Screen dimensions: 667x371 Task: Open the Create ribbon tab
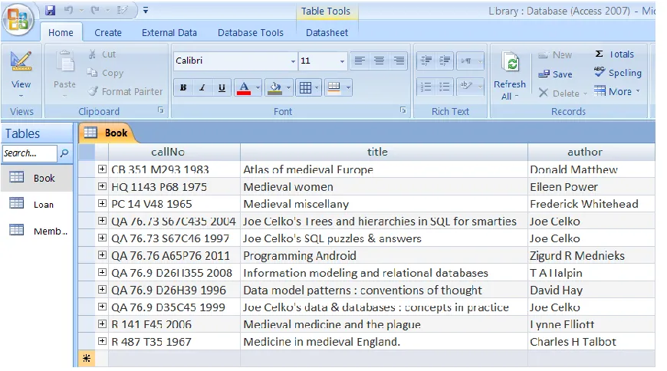pyautogui.click(x=108, y=33)
